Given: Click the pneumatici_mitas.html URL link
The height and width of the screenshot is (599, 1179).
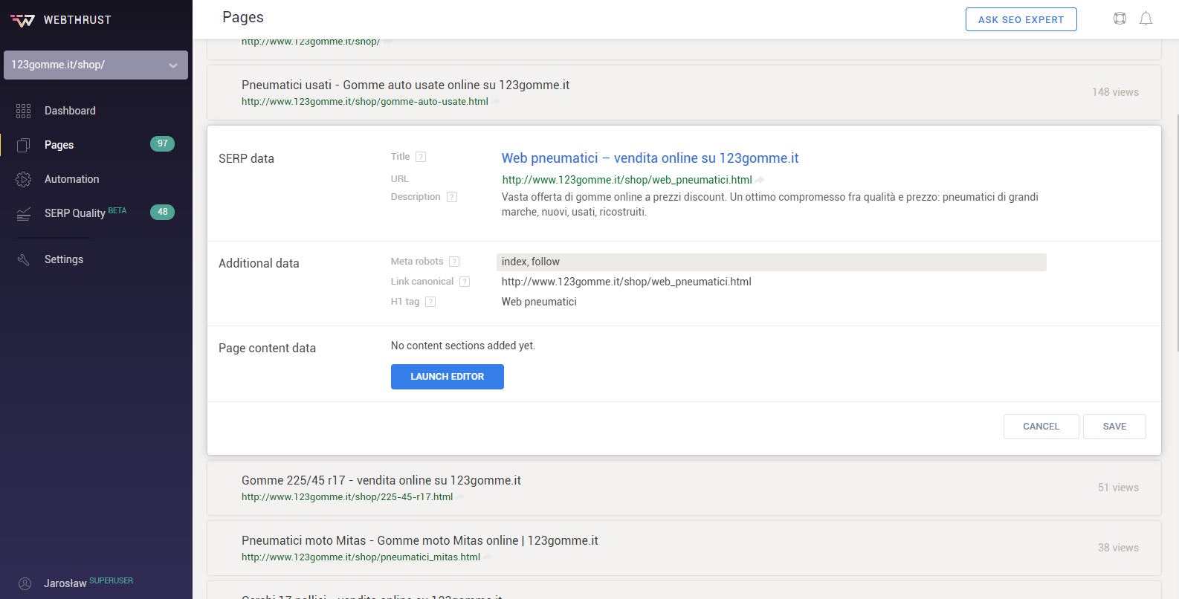Looking at the screenshot, I should coord(361,557).
